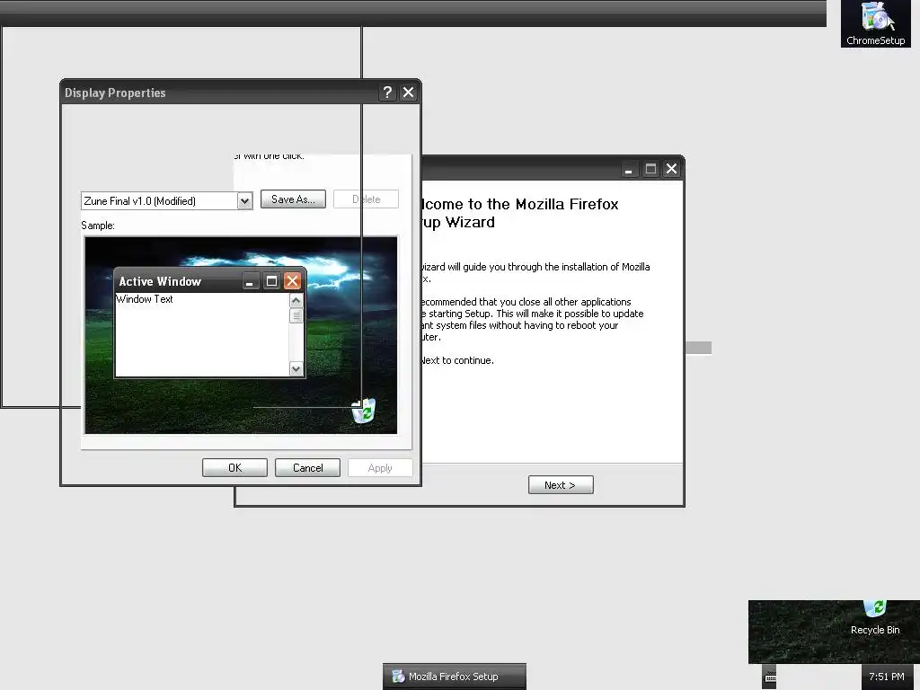This screenshot has height=690, width=920.
Task: Click the sample window scrollbar thumb
Action: 296,315
